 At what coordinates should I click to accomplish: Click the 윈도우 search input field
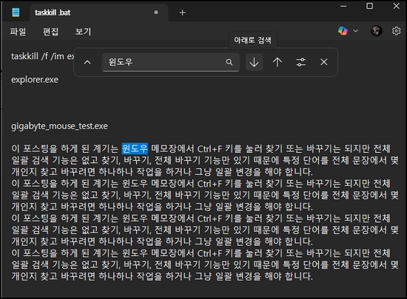171,62
